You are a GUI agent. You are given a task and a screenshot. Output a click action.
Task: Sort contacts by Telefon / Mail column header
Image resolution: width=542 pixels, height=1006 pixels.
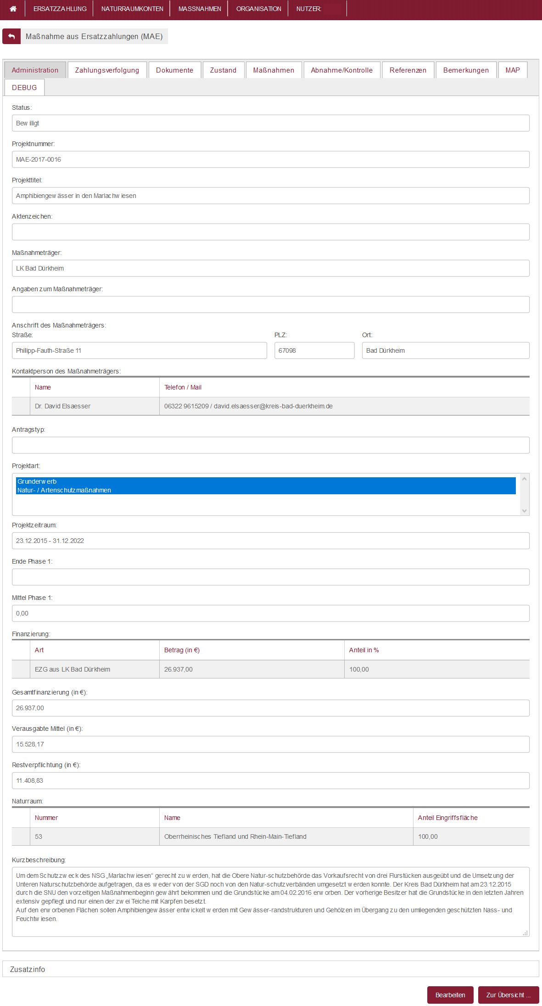tap(183, 387)
